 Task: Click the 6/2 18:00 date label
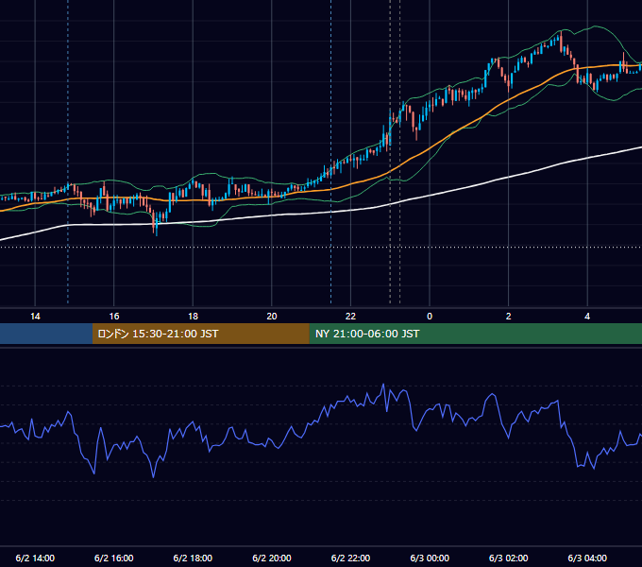193,558
